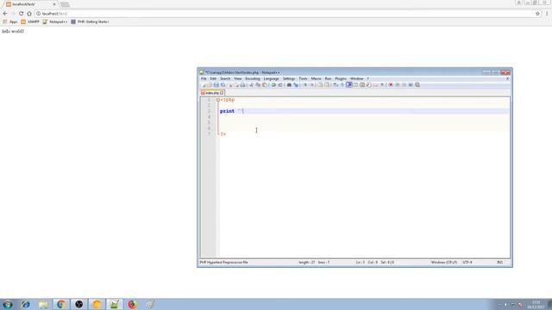Open the Language menu
This screenshot has height=310, width=552.
[x=271, y=78]
